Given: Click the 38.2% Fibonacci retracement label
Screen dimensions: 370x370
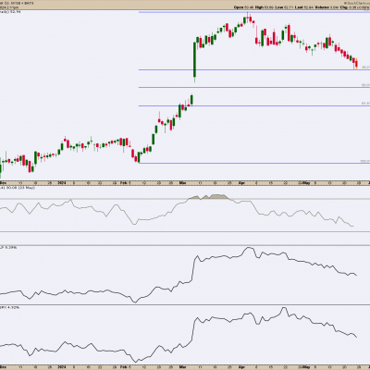Looking at the screenshot, I should 365,67.
